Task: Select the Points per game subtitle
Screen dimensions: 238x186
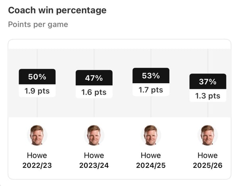Action: 38,25
